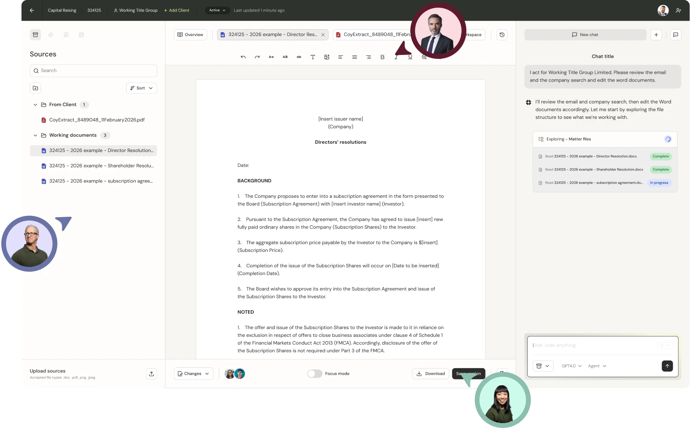Open the version history clock icon
The image size is (690, 430).
502,35
